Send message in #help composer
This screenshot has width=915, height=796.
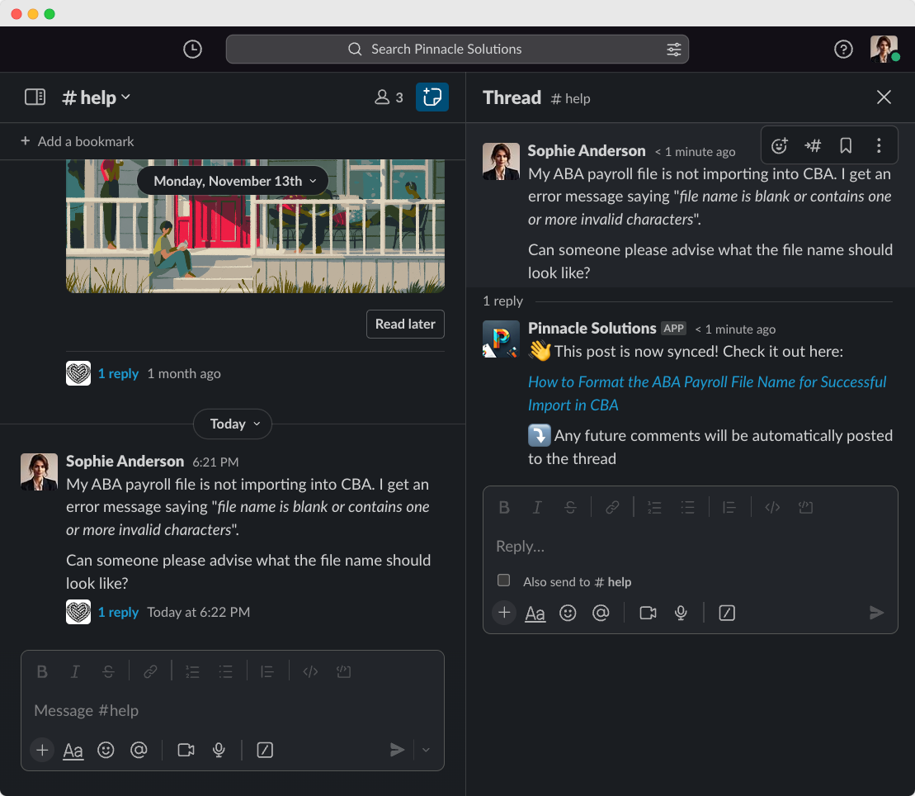(x=397, y=750)
